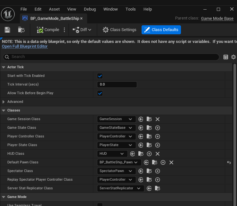Reset Default Pawn Class to default
Screen dimensions: 237x206
[229, 162]
